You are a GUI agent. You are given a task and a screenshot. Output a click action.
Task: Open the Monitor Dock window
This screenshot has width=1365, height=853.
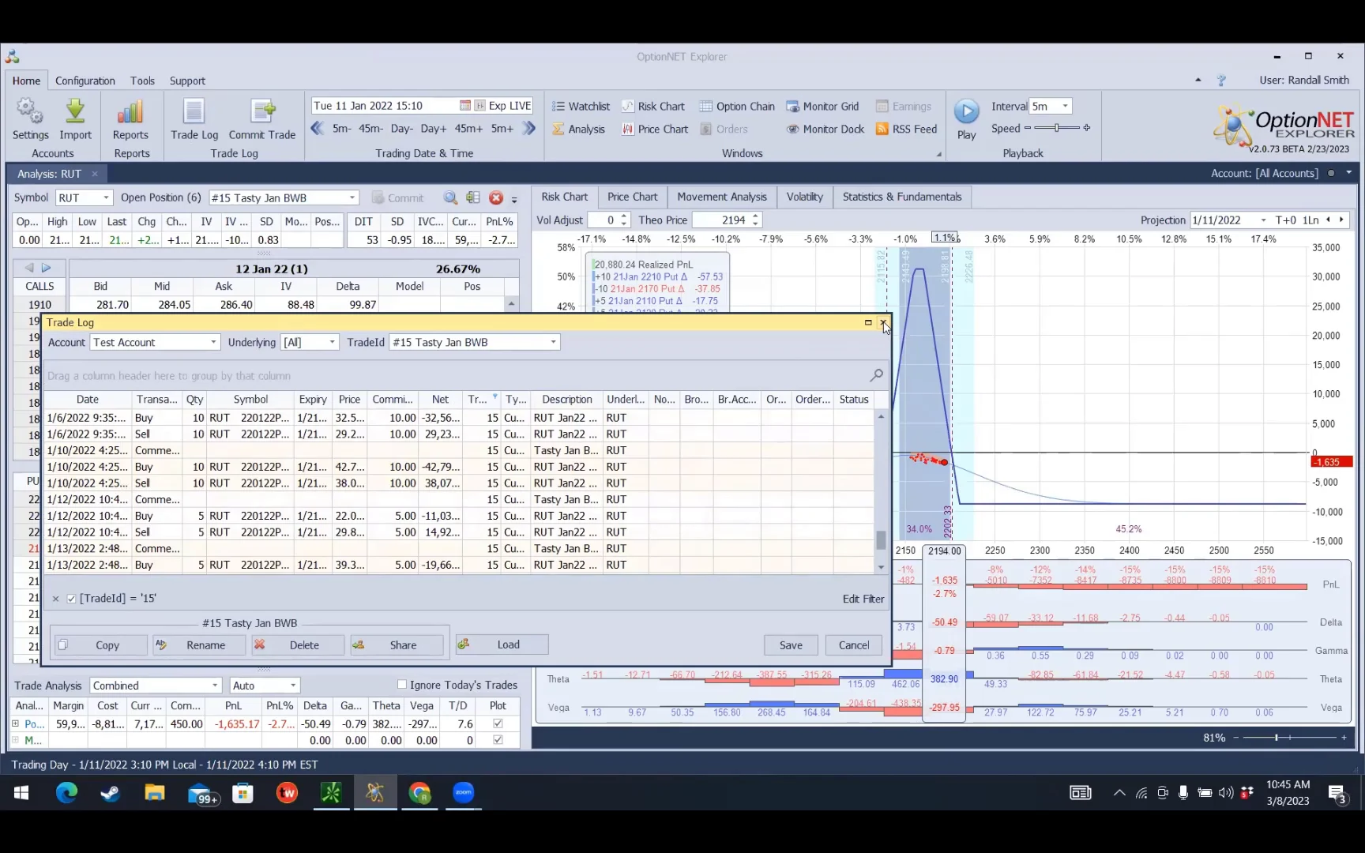(x=825, y=130)
